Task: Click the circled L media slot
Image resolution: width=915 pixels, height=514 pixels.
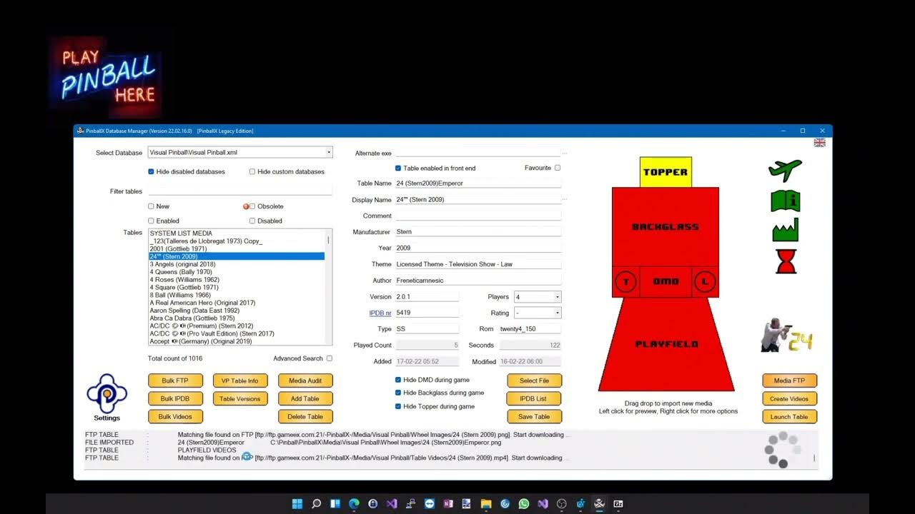Action: coord(705,282)
